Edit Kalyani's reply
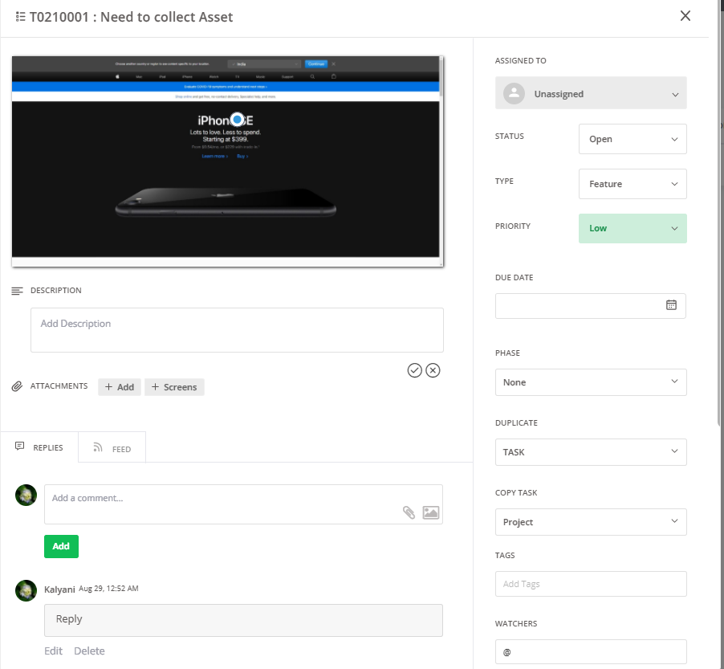724x669 pixels. (x=53, y=651)
